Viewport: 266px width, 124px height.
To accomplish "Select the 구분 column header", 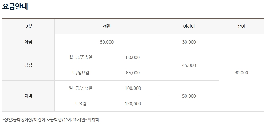I will [x=28, y=27].
